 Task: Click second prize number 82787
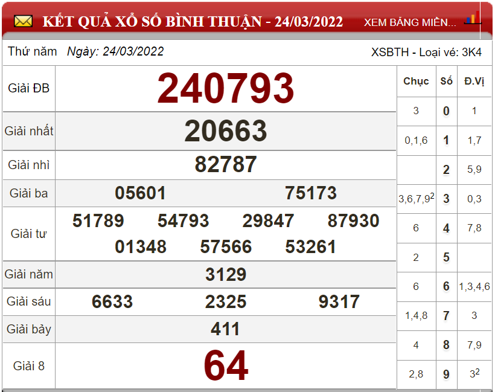tap(226, 164)
